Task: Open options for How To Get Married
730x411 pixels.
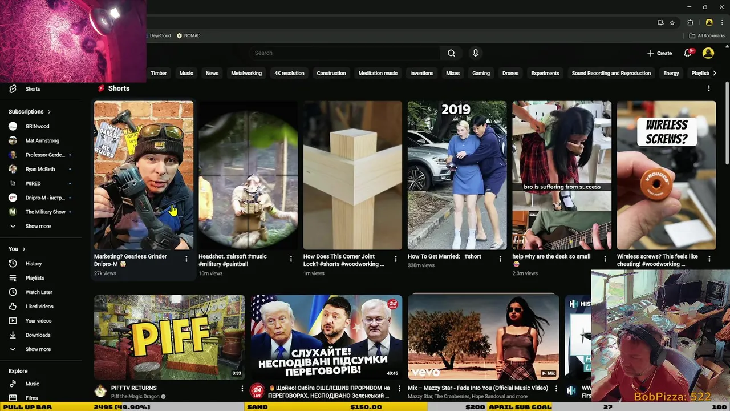Action: pyautogui.click(x=500, y=259)
